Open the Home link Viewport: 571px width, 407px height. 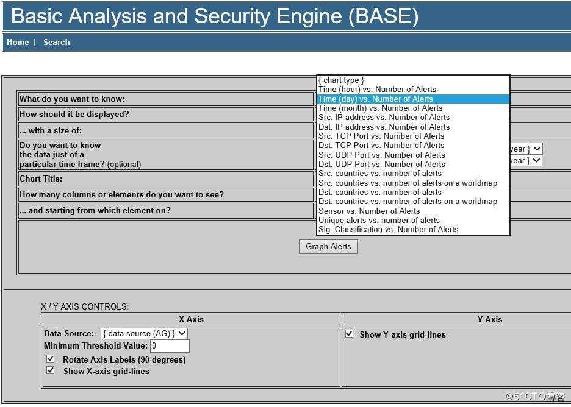click(x=18, y=42)
